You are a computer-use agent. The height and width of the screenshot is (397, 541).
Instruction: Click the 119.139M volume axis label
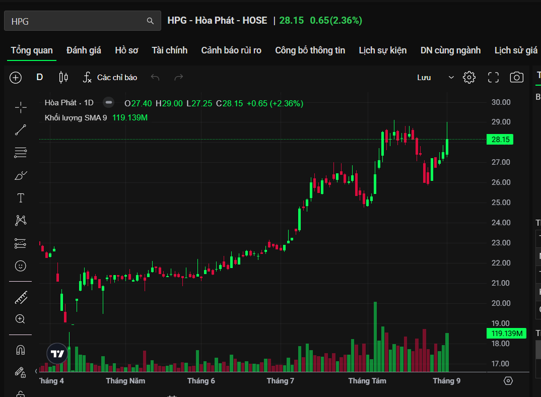coord(507,334)
